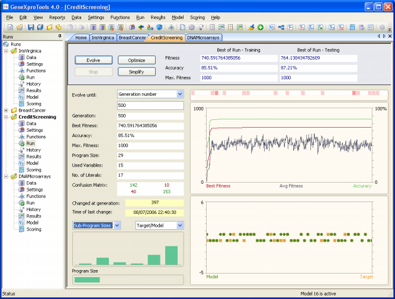Viewport: 395px width, 299px height.
Task: Click the New Run document icon
Action: click(x=10, y=27)
